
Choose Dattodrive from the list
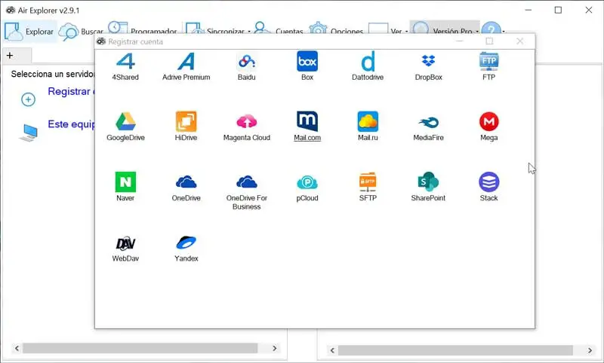tap(368, 66)
